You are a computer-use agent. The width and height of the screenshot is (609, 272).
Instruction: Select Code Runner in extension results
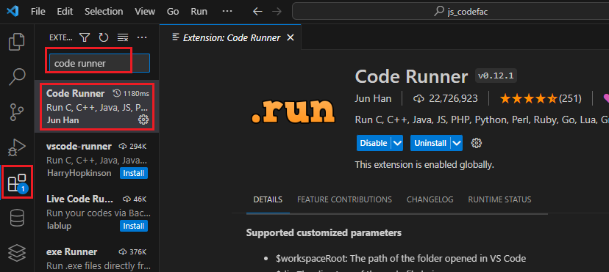point(96,107)
